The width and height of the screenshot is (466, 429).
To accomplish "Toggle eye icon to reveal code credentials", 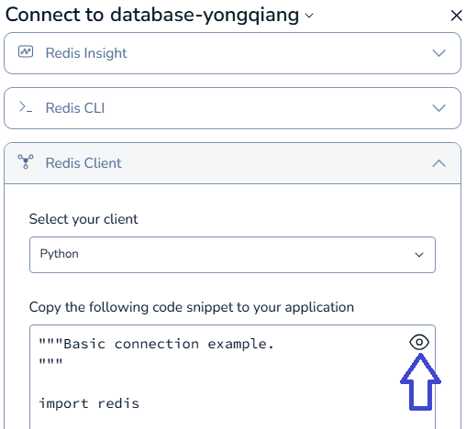I will pyautogui.click(x=419, y=342).
